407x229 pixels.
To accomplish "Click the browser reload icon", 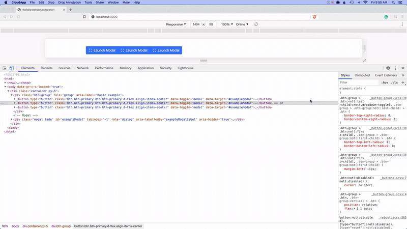I will click(18, 17).
